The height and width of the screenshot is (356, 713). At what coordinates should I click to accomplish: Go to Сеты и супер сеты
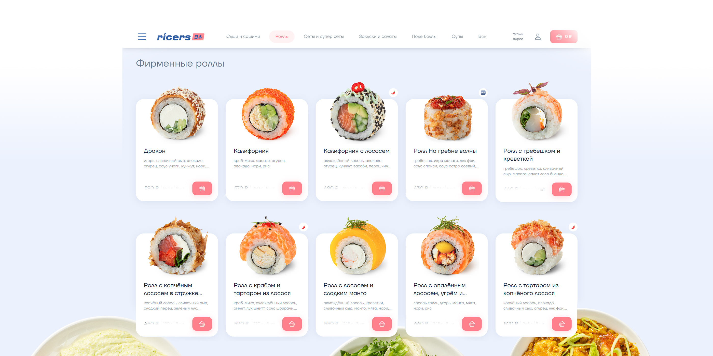pyautogui.click(x=324, y=36)
